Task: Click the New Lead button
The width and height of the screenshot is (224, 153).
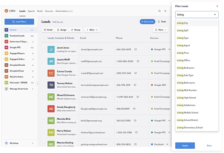Action: 147,22
